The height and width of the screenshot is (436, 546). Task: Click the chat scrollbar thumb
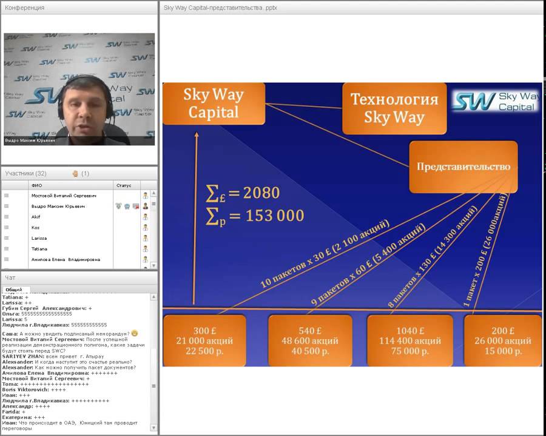point(153,386)
